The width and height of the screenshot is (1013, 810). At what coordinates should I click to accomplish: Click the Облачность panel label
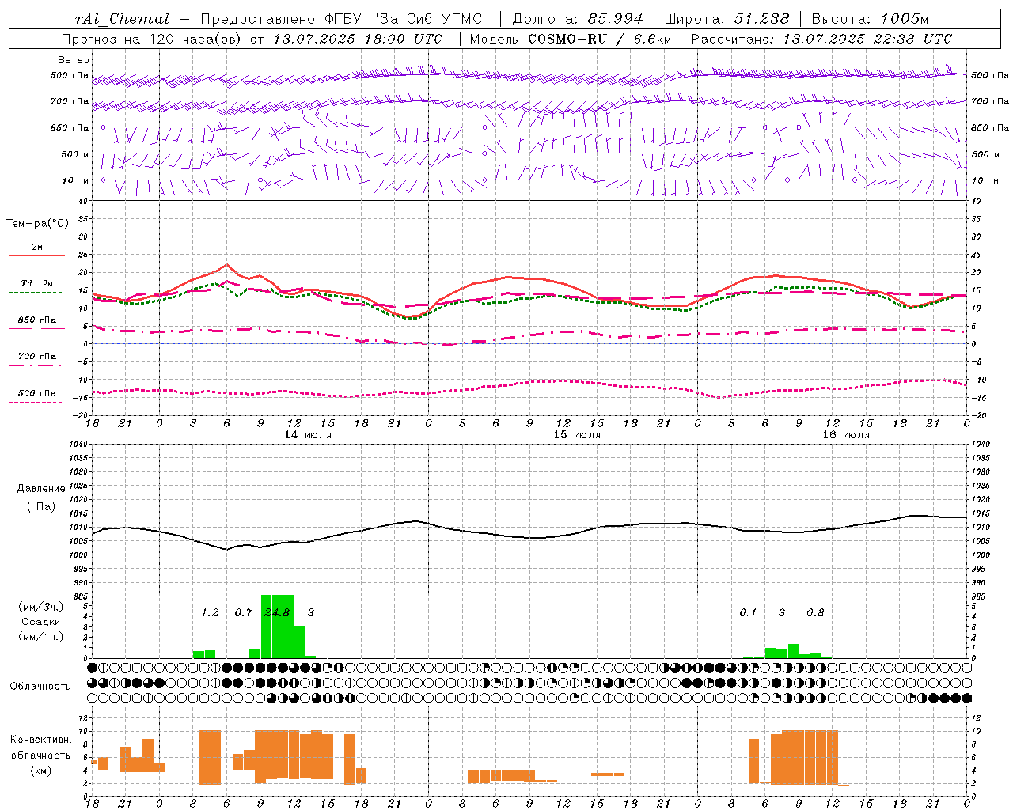tap(40, 687)
